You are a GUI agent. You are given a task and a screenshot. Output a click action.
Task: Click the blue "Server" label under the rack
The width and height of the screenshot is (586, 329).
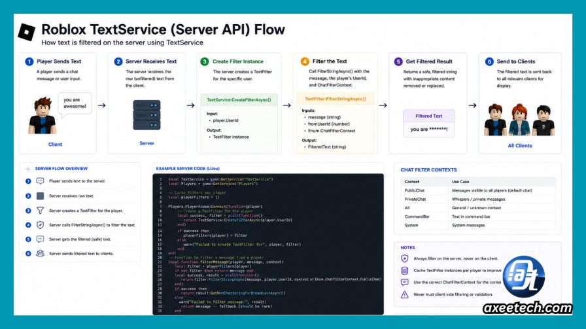click(x=146, y=143)
